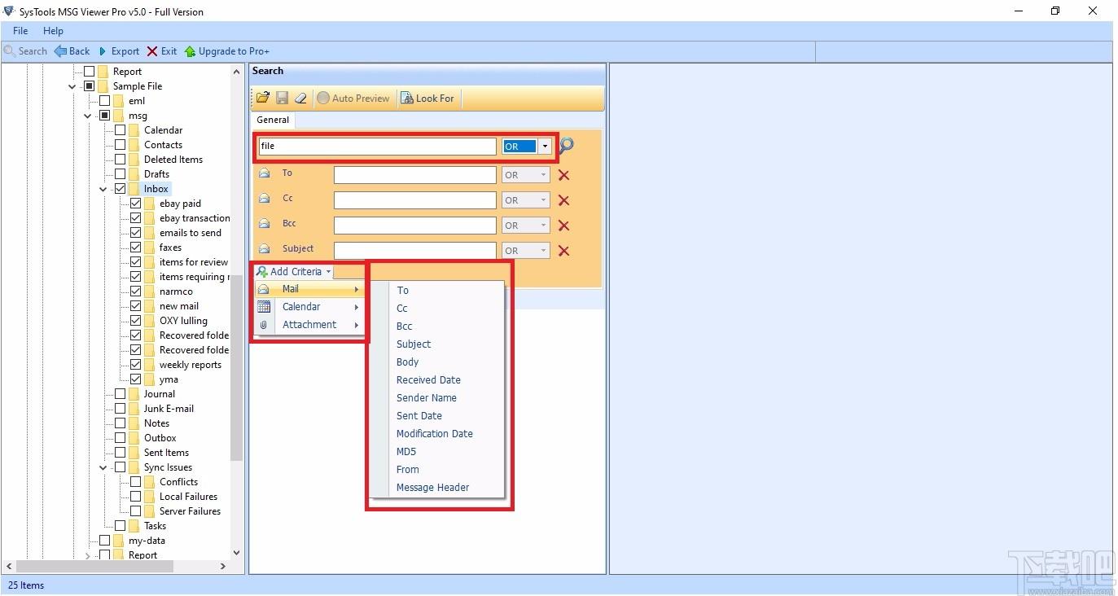Check the Junk E-mail checkbox
Viewport: 1118px width, 596px height.
[x=121, y=409]
